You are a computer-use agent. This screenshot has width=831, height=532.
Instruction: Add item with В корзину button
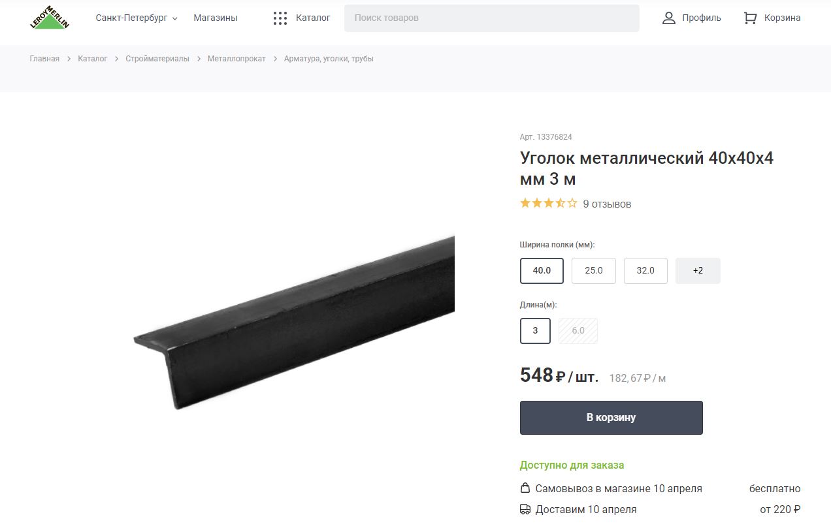(611, 418)
